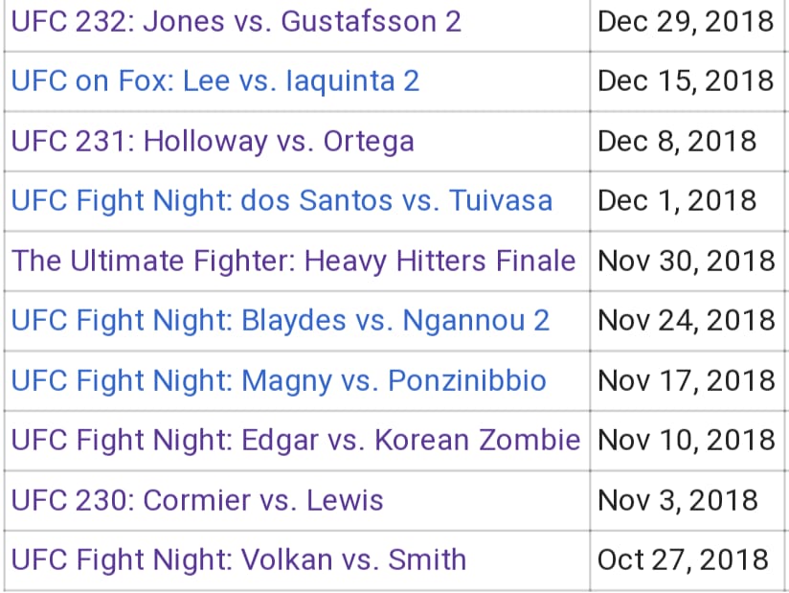Open The Ultimate Fighter: Heavy Hitters Finale
Image resolution: width=789 pixels, height=593 pixels.
click(294, 261)
